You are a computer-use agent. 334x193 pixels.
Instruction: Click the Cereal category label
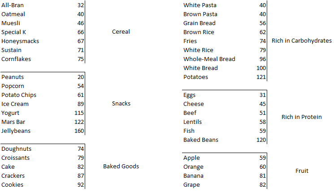(121, 32)
